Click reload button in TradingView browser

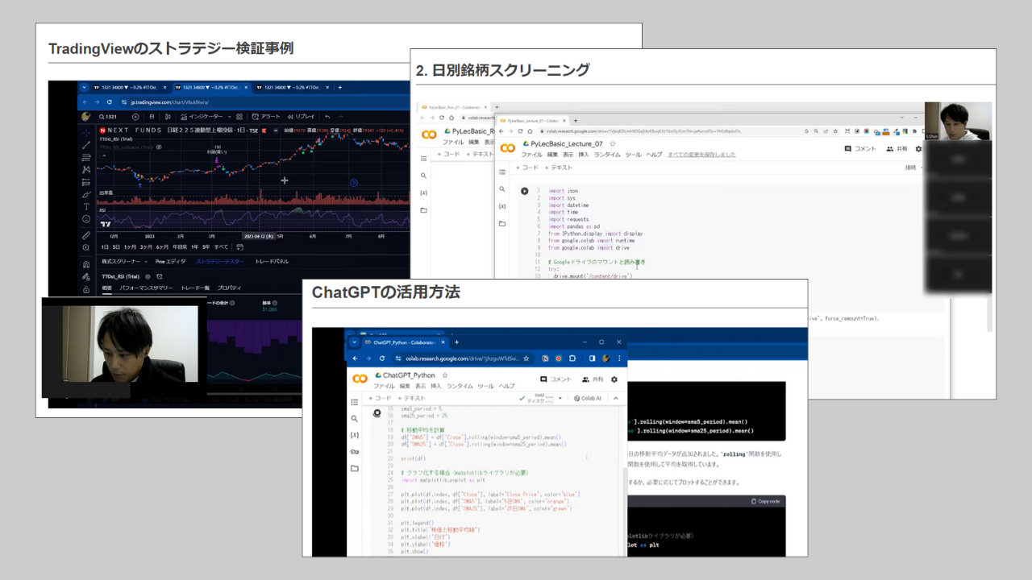110,102
